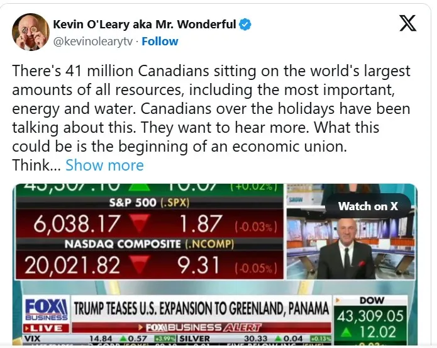Expand the tweet with Show more
The height and width of the screenshot is (348, 437).
tap(104, 166)
